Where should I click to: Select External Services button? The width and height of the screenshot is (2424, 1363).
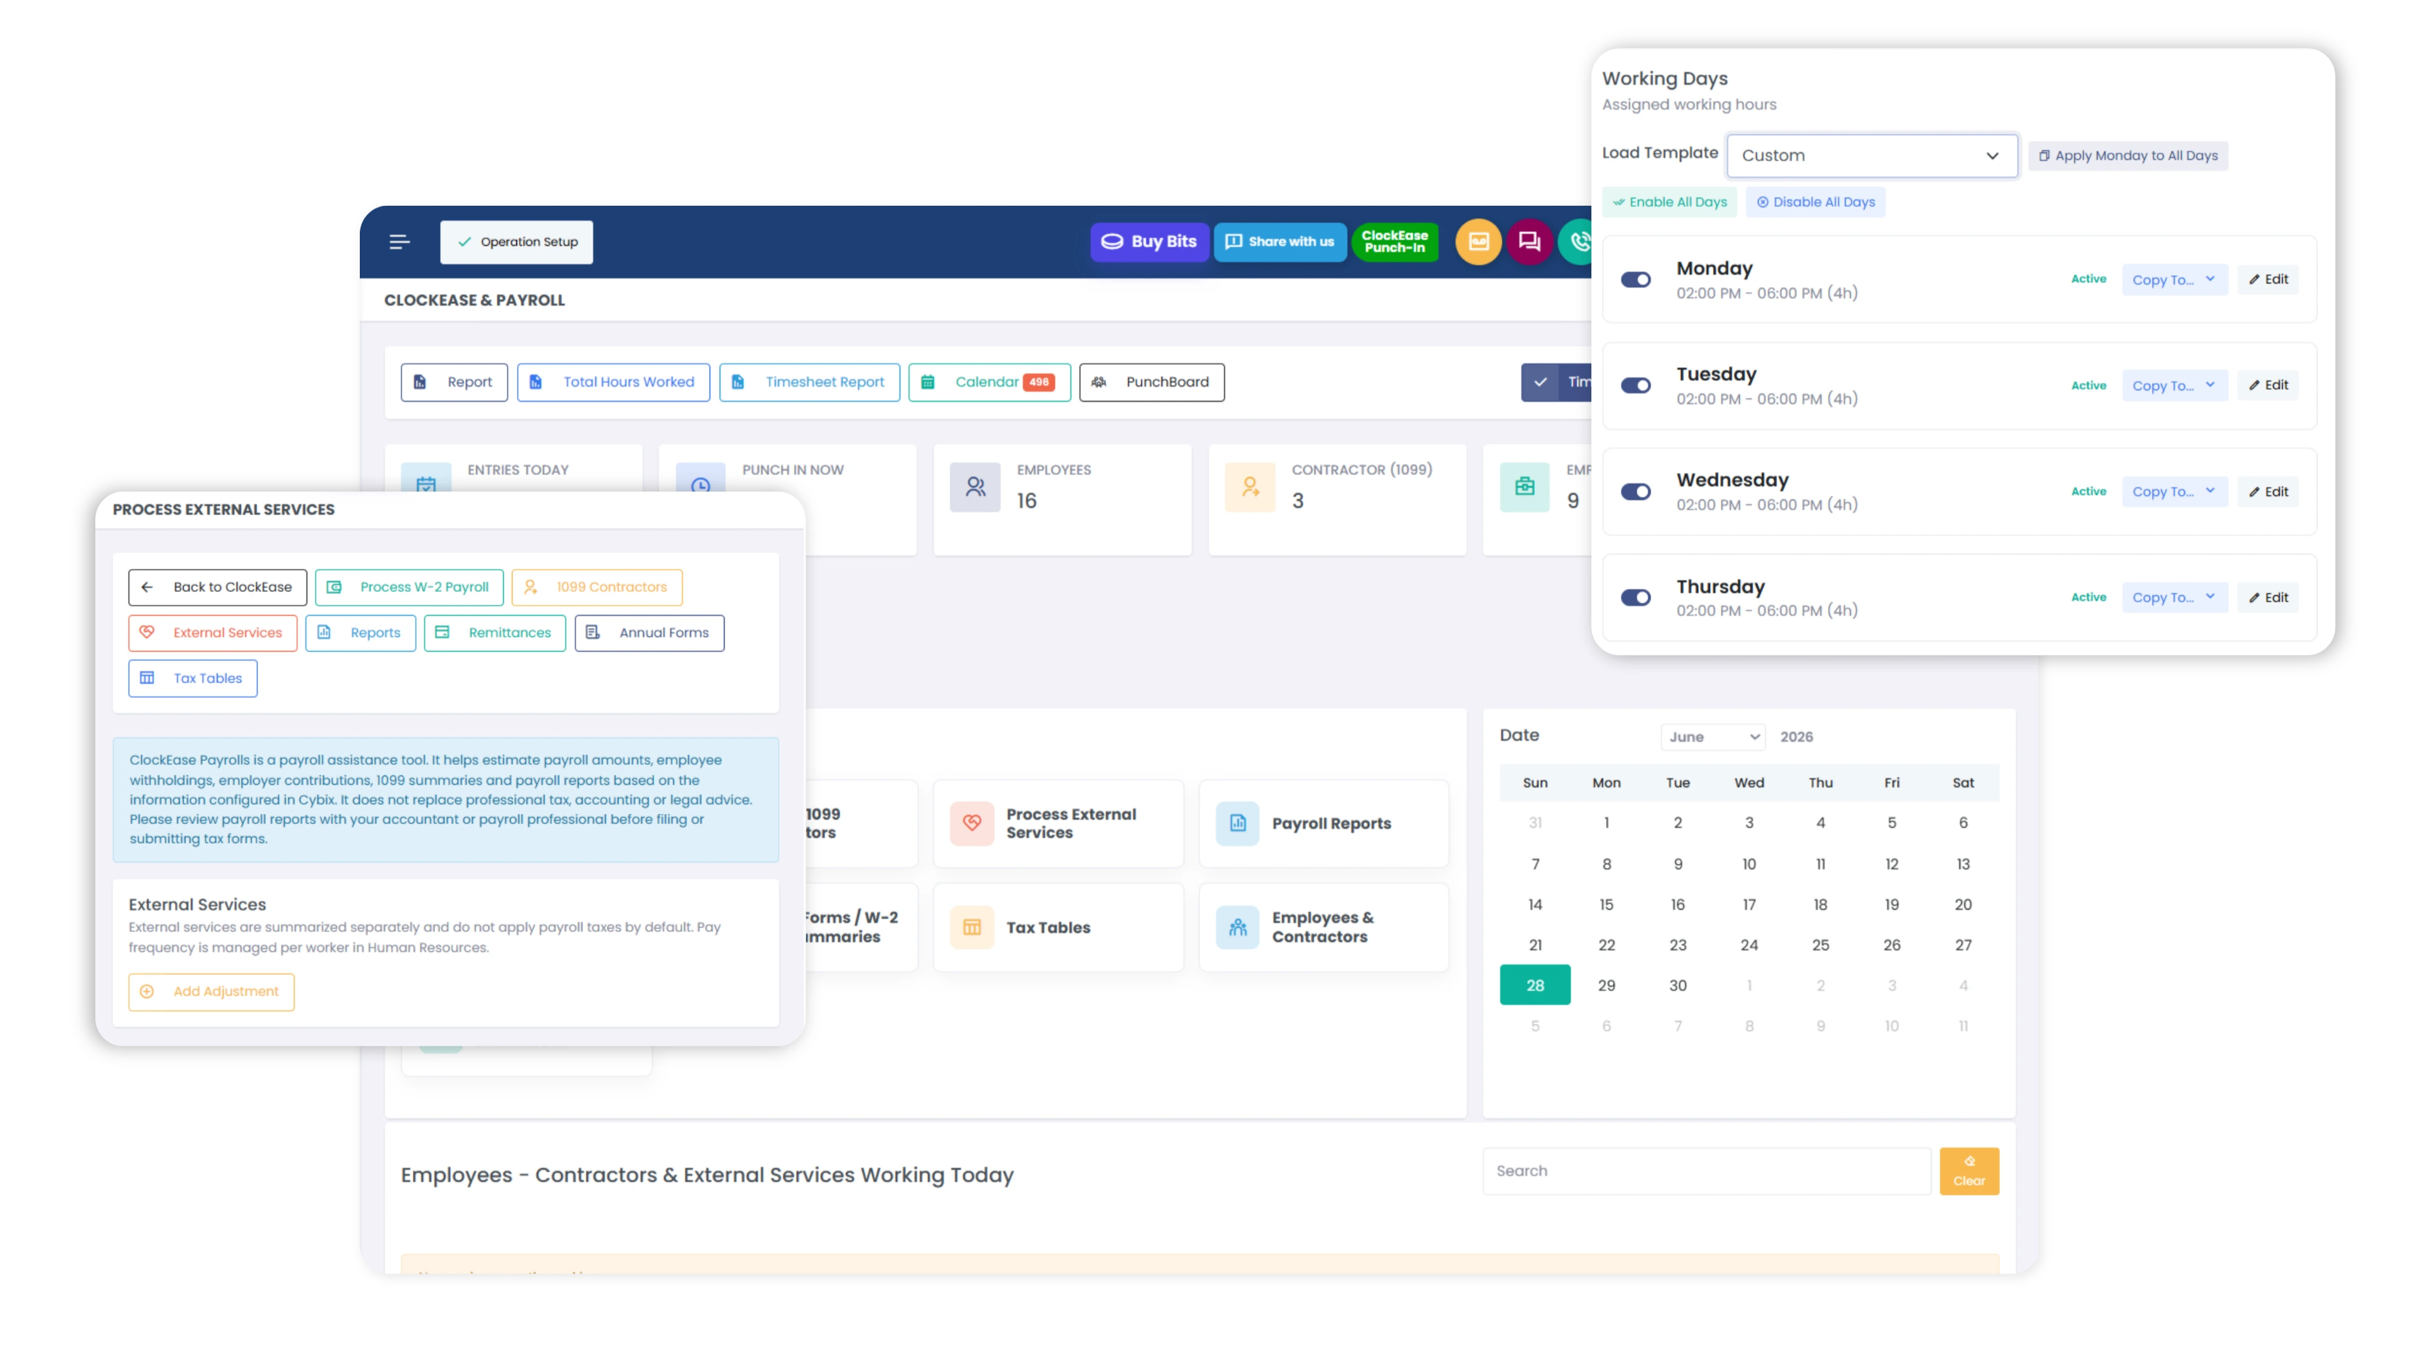(x=213, y=633)
